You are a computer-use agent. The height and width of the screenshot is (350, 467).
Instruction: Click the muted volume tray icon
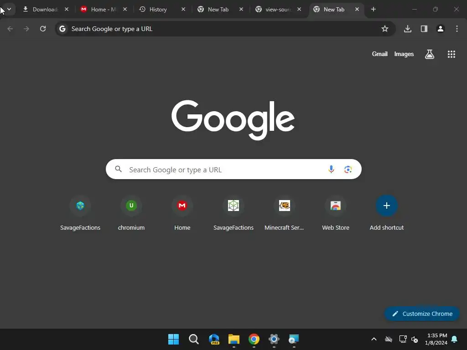(x=414, y=339)
